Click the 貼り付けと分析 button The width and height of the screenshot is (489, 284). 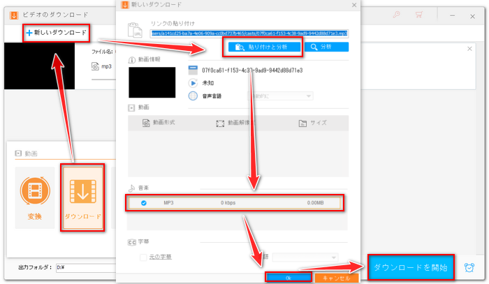tap(264, 47)
